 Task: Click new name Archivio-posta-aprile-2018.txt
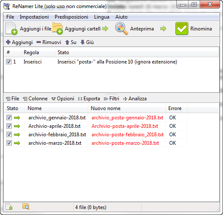click(x=125, y=126)
